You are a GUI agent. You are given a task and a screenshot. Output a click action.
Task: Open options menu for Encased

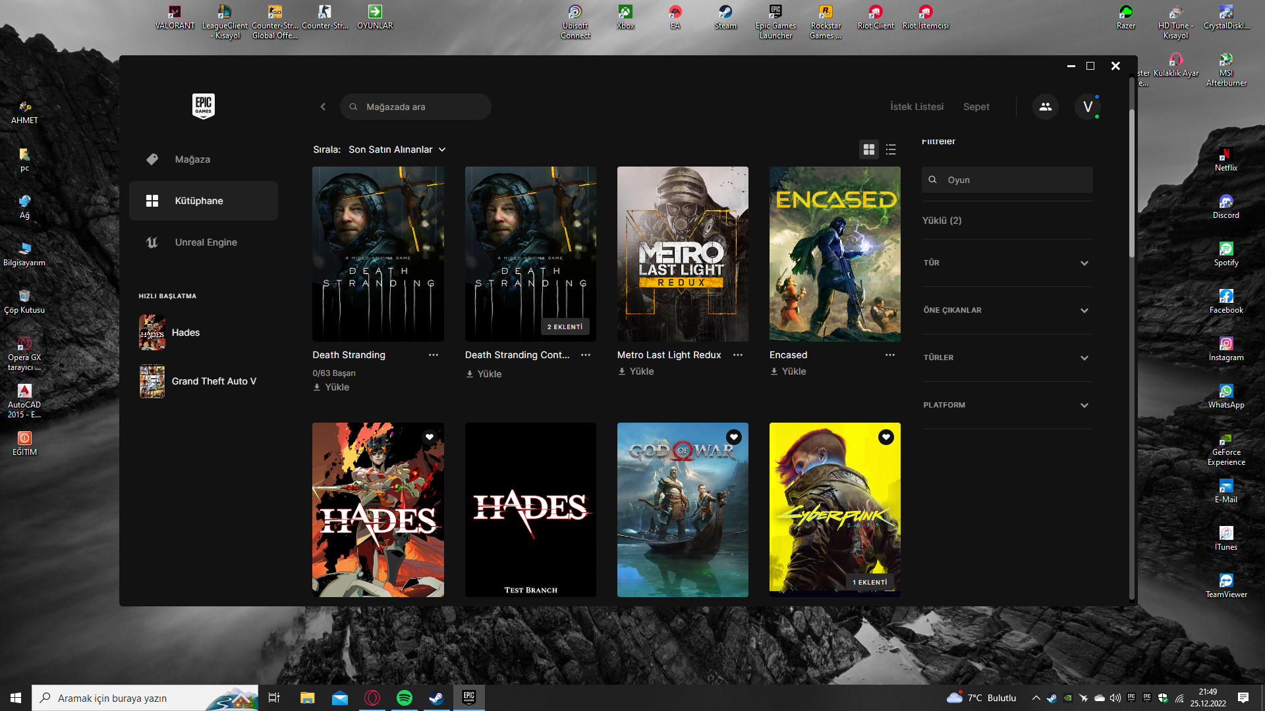pos(890,355)
